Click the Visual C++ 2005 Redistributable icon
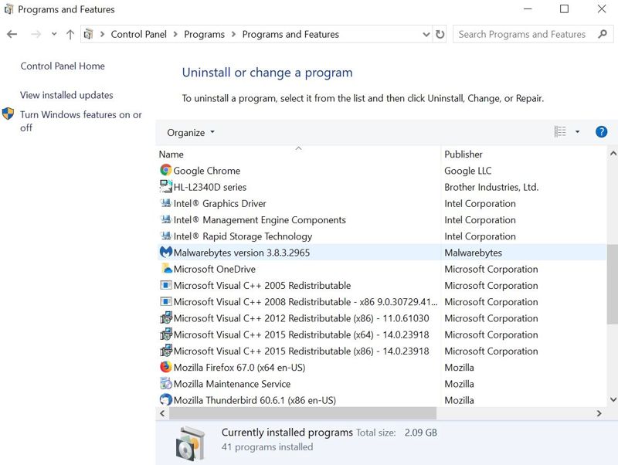The image size is (618, 465). coord(166,285)
